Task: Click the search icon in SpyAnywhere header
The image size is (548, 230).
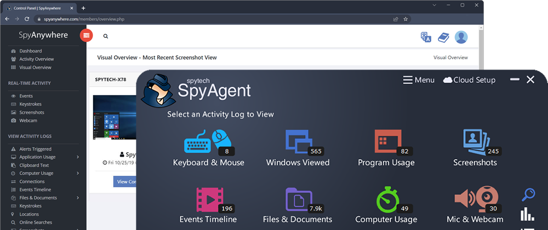Action: [x=106, y=36]
